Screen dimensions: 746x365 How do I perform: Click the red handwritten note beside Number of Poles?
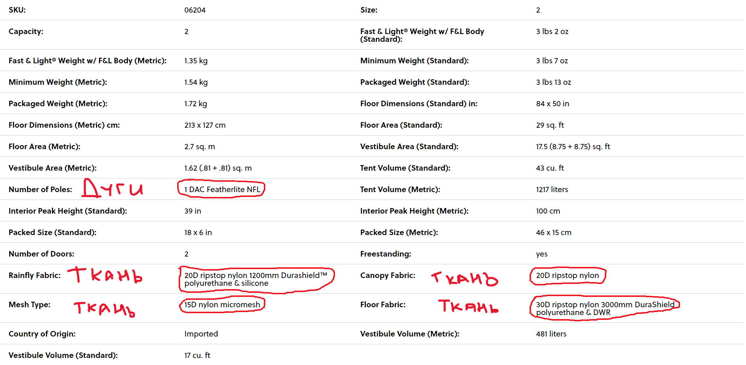click(x=112, y=188)
